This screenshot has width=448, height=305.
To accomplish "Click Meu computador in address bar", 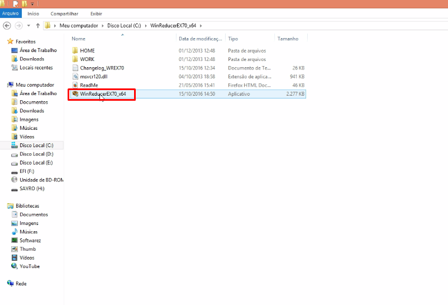I will click(x=79, y=26).
